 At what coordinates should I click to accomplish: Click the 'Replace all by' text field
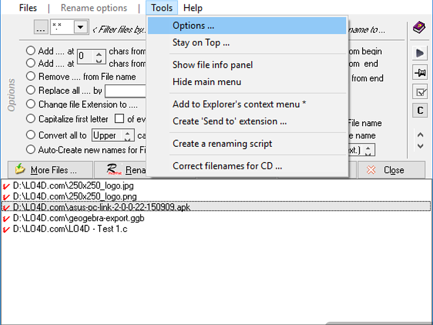point(126,91)
